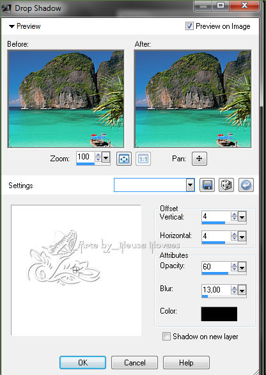
Task: Randomize parameters with the dice icon
Action: point(226,185)
